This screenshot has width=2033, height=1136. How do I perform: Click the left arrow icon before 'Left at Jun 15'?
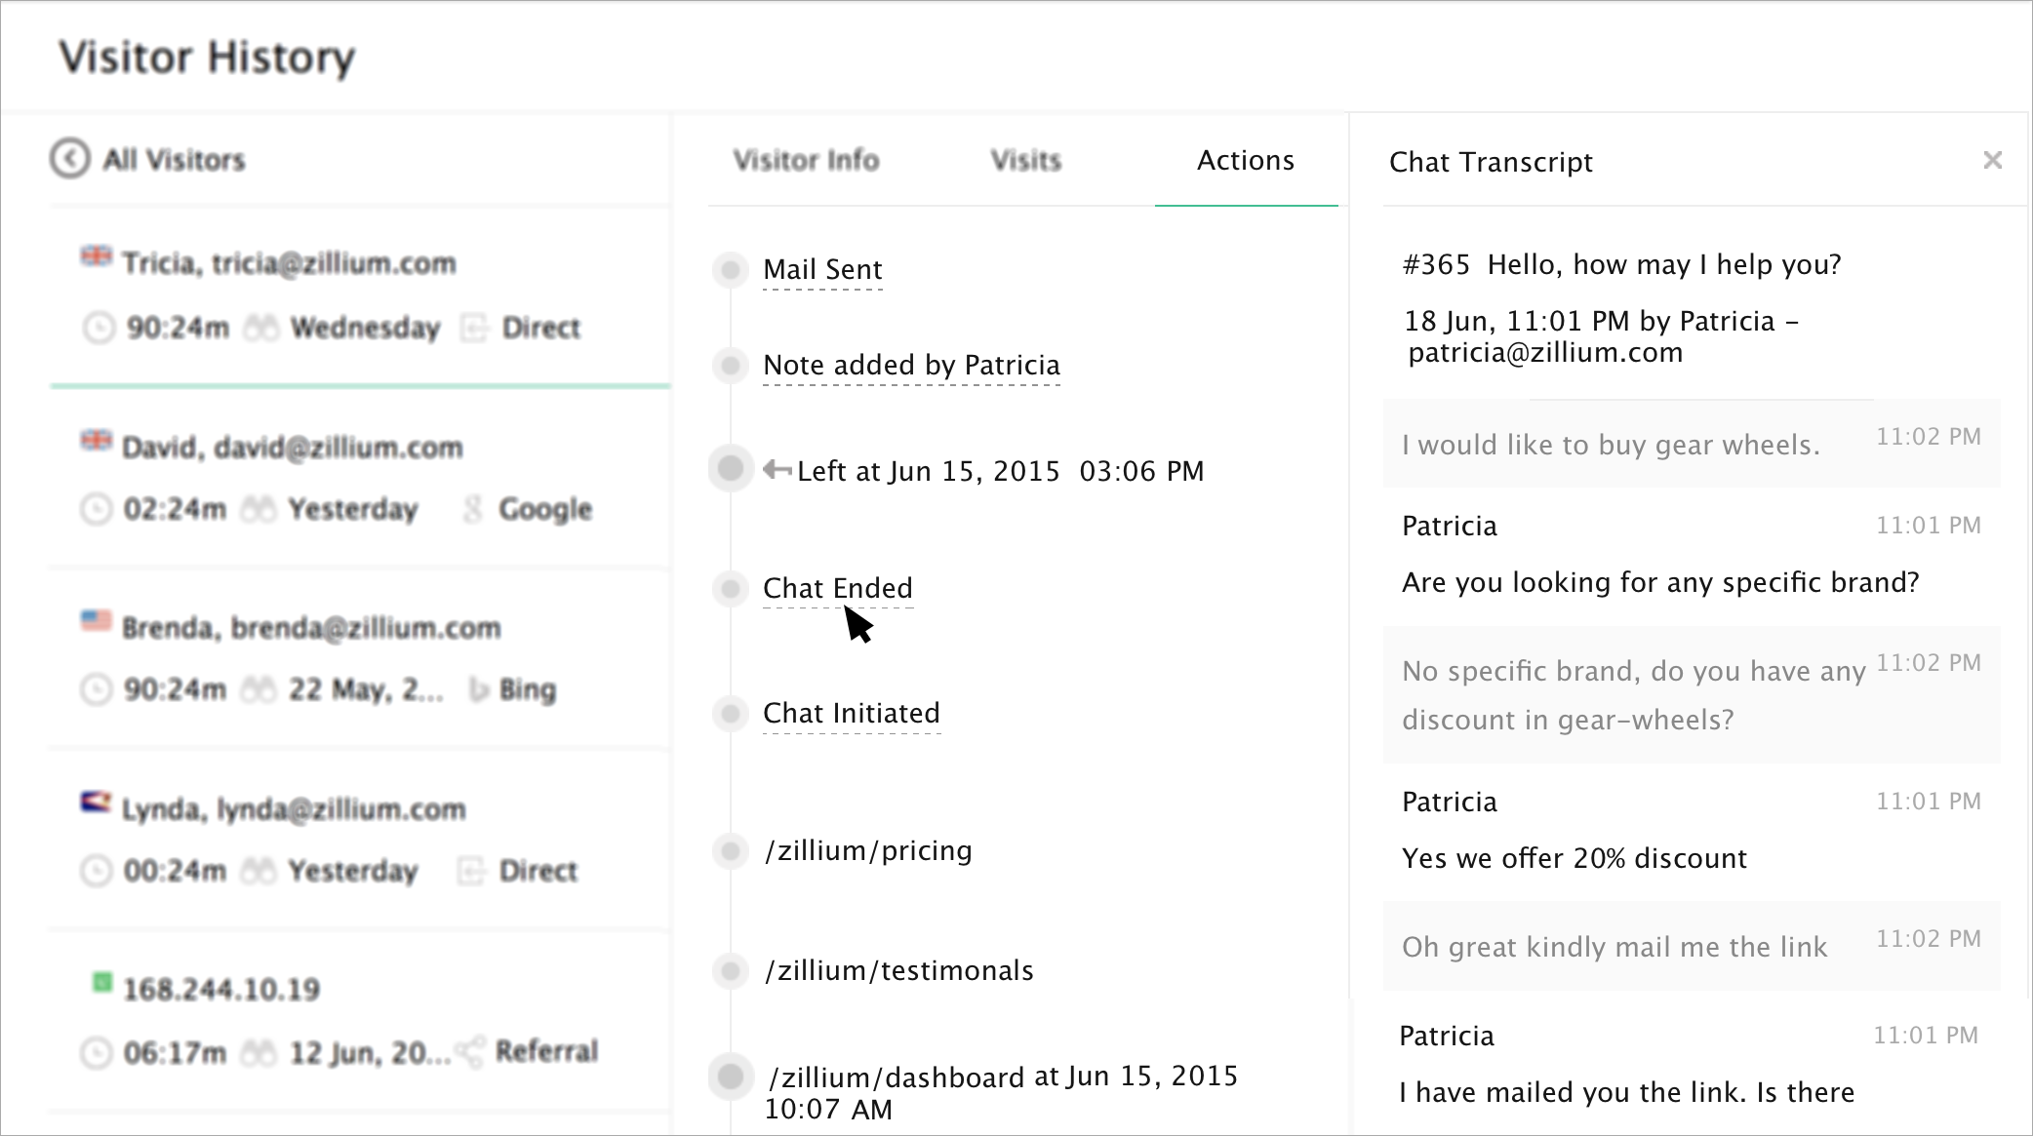777,470
